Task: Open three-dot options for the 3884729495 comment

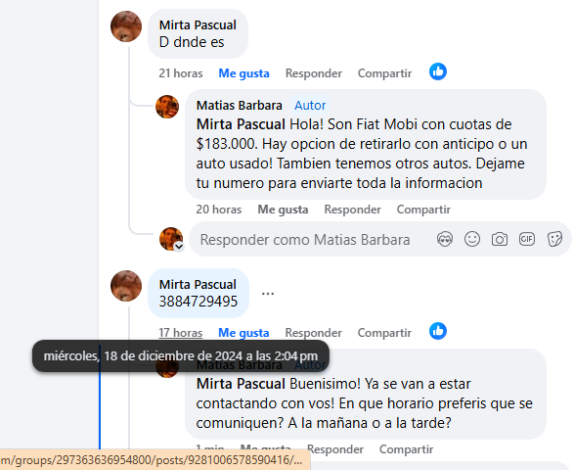Action: tap(268, 294)
